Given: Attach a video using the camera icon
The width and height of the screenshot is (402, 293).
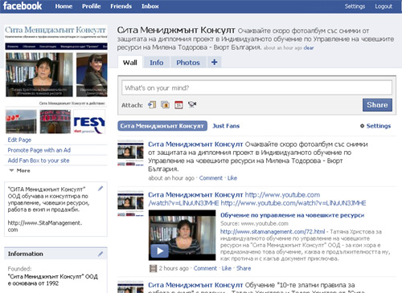Looking at the screenshot, I should [192, 104].
